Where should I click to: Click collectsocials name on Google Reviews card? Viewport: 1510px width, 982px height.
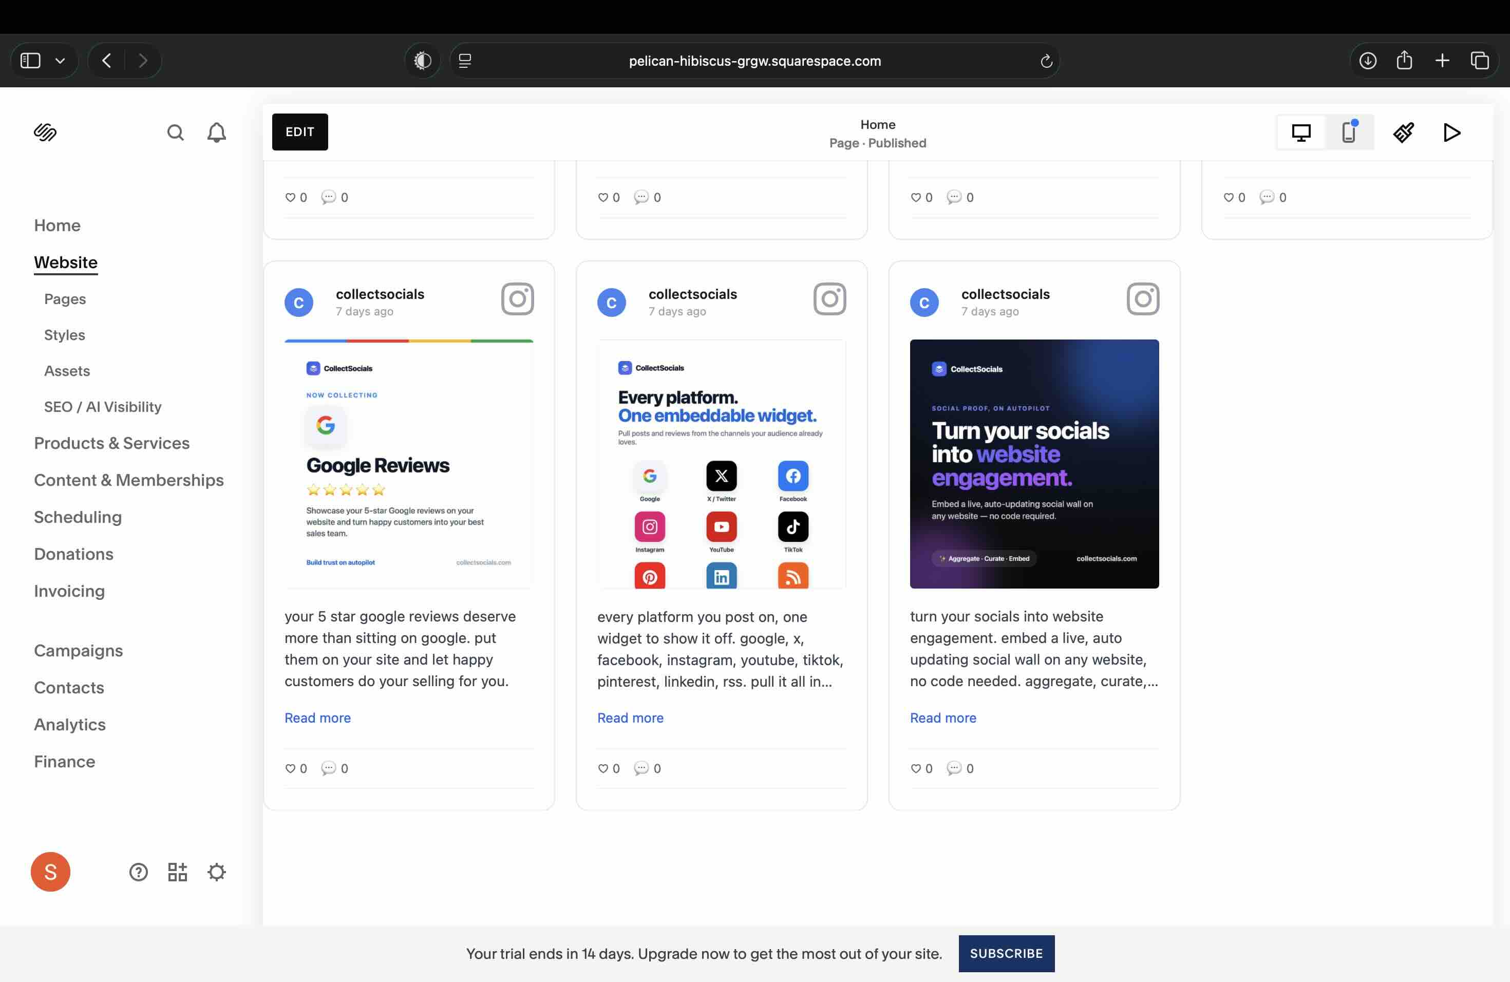tap(380, 294)
